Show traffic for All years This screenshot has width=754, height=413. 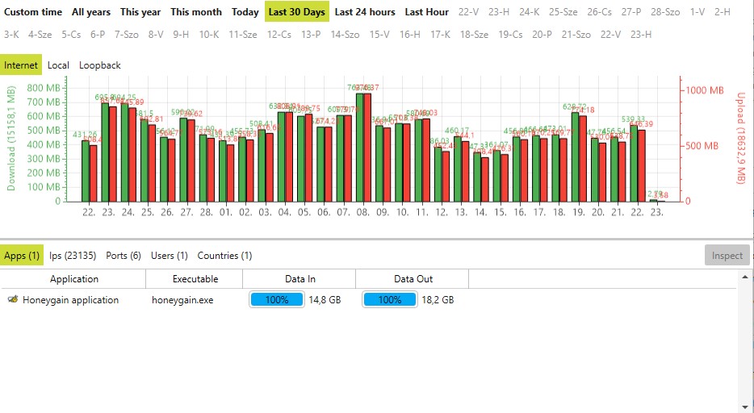point(91,12)
